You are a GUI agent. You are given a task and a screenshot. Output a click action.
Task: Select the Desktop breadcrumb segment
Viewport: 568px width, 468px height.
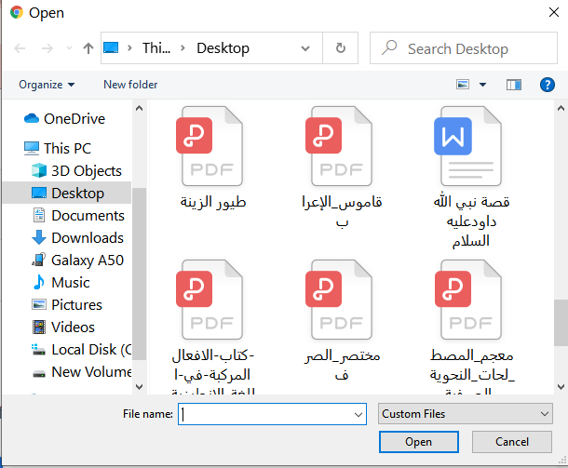tap(223, 48)
